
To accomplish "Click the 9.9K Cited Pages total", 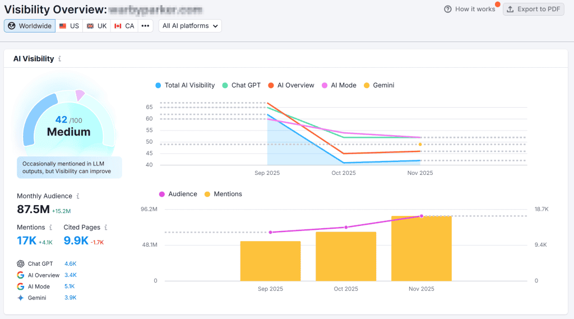I will click(x=76, y=241).
